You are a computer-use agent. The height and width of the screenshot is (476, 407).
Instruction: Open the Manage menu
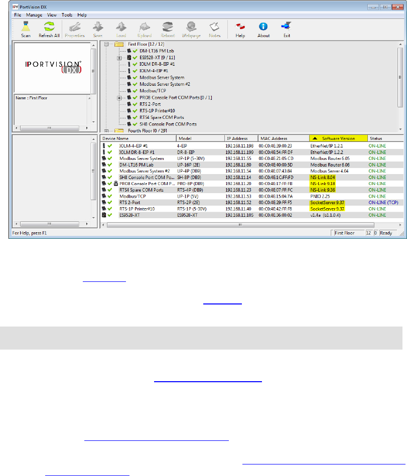pyautogui.click(x=34, y=15)
